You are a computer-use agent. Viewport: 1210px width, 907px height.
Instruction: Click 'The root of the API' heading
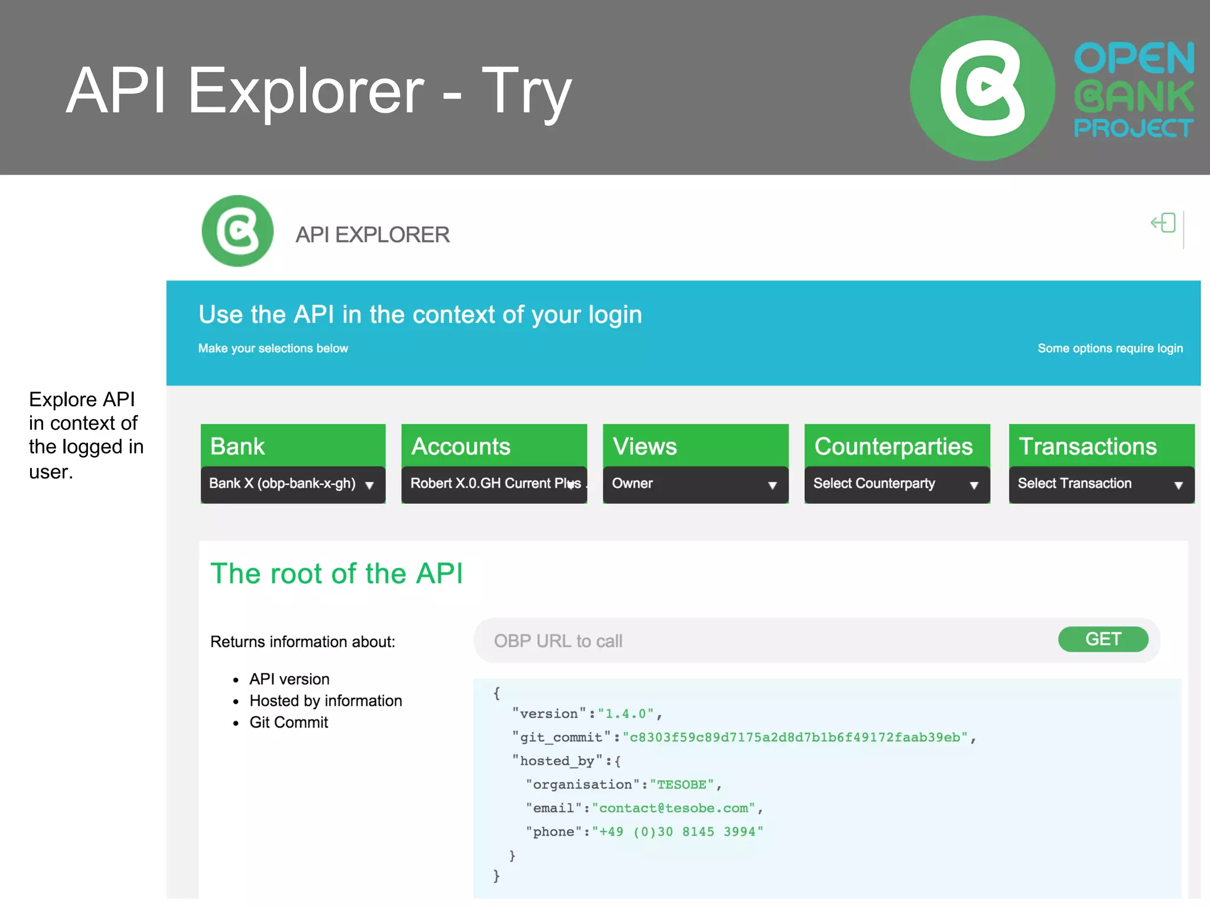coord(337,573)
